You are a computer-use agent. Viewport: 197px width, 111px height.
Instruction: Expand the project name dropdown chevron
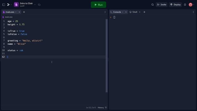(x=35, y=5)
